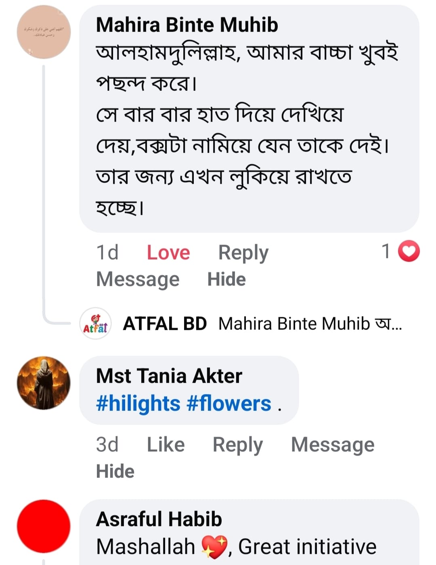
Task: Open Mst Tania Akter's profile picture
Action: pyautogui.click(x=44, y=383)
